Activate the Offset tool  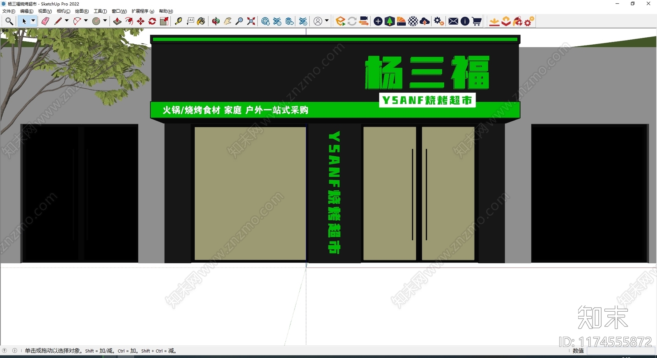pos(129,21)
